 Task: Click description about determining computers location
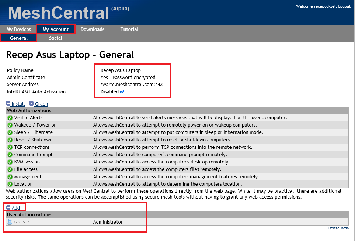[x=167, y=184]
